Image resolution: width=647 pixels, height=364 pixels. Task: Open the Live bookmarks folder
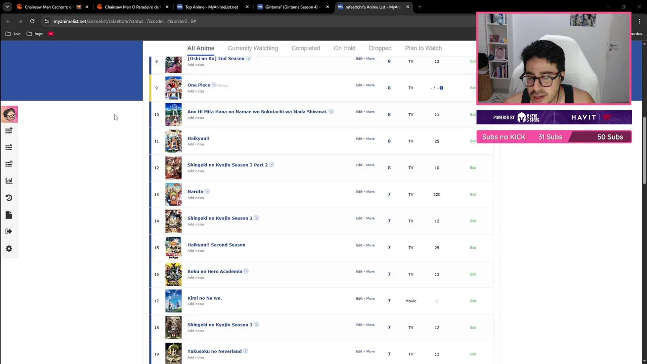pos(13,33)
